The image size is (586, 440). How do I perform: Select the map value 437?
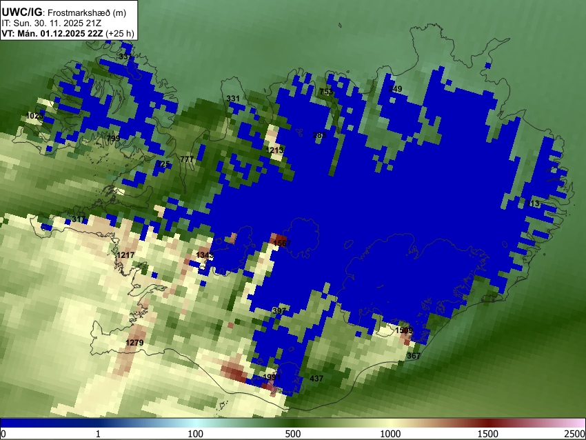click(316, 379)
